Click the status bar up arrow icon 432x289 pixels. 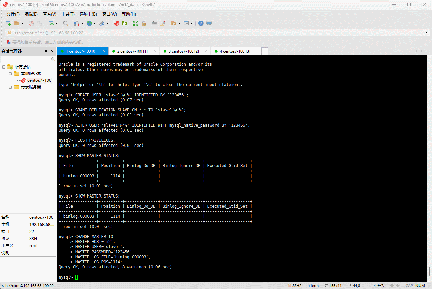[392, 286]
